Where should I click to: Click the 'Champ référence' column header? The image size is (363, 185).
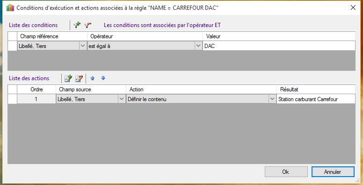coord(52,36)
